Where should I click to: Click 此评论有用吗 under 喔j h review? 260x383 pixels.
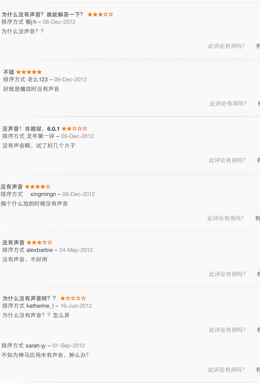[x=226, y=46]
